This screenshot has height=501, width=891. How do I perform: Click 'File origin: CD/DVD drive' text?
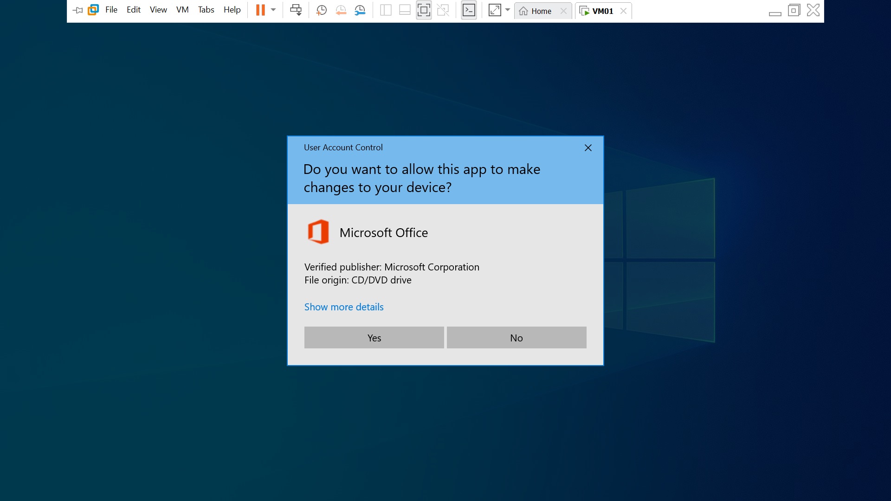click(x=358, y=280)
